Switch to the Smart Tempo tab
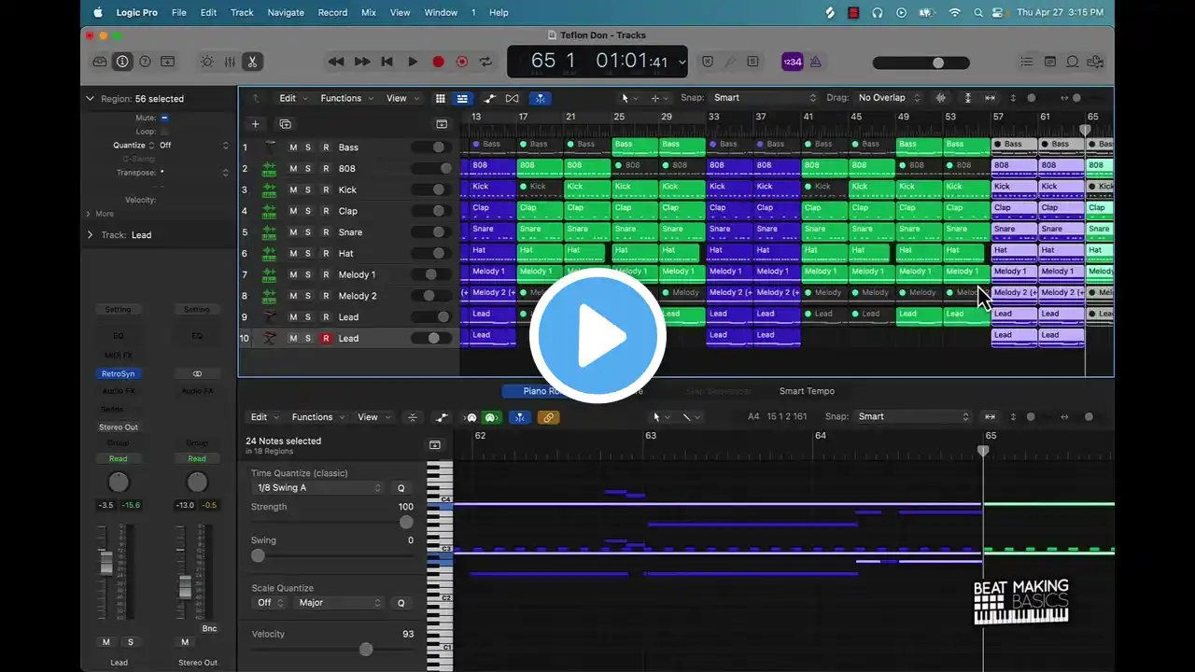This screenshot has width=1195, height=672. click(807, 391)
